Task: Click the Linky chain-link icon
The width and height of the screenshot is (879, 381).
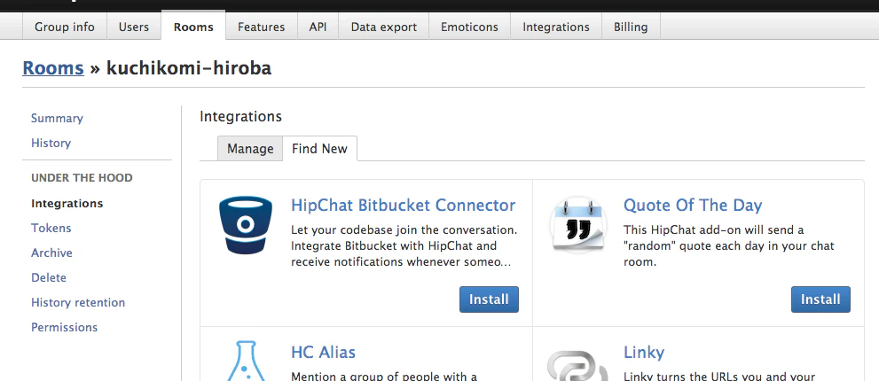Action: [578, 365]
